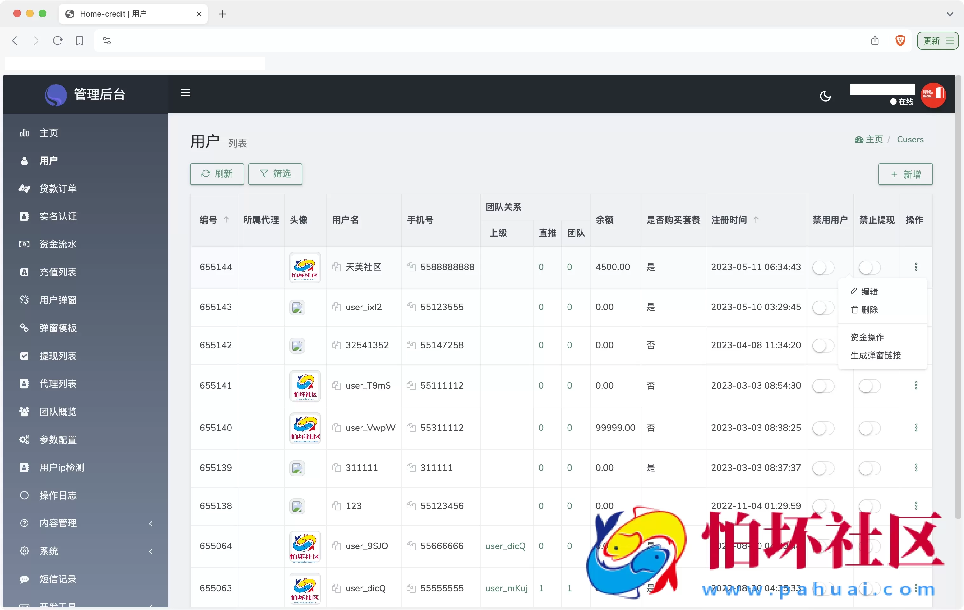Copy phone number 5588888888 using copy icon
This screenshot has height=610, width=964.
411,267
